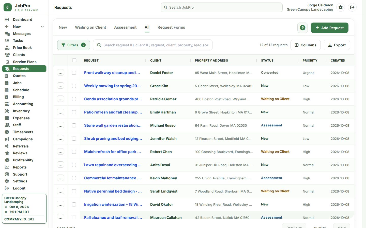Check the Emily Hartman request row
The width and height of the screenshot is (366, 228).
tap(74, 112)
